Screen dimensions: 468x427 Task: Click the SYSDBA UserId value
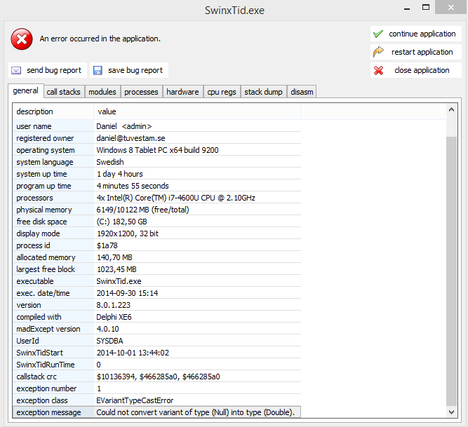(109, 341)
